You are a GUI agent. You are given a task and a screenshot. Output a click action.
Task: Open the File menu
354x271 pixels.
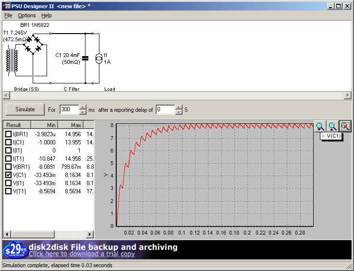click(8, 15)
